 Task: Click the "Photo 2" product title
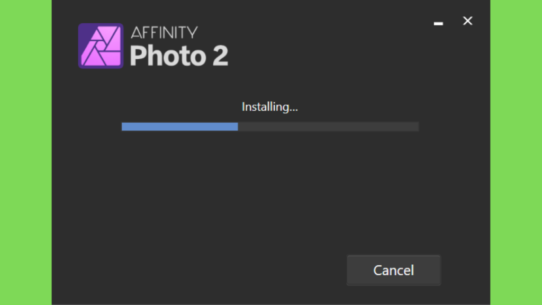point(179,56)
